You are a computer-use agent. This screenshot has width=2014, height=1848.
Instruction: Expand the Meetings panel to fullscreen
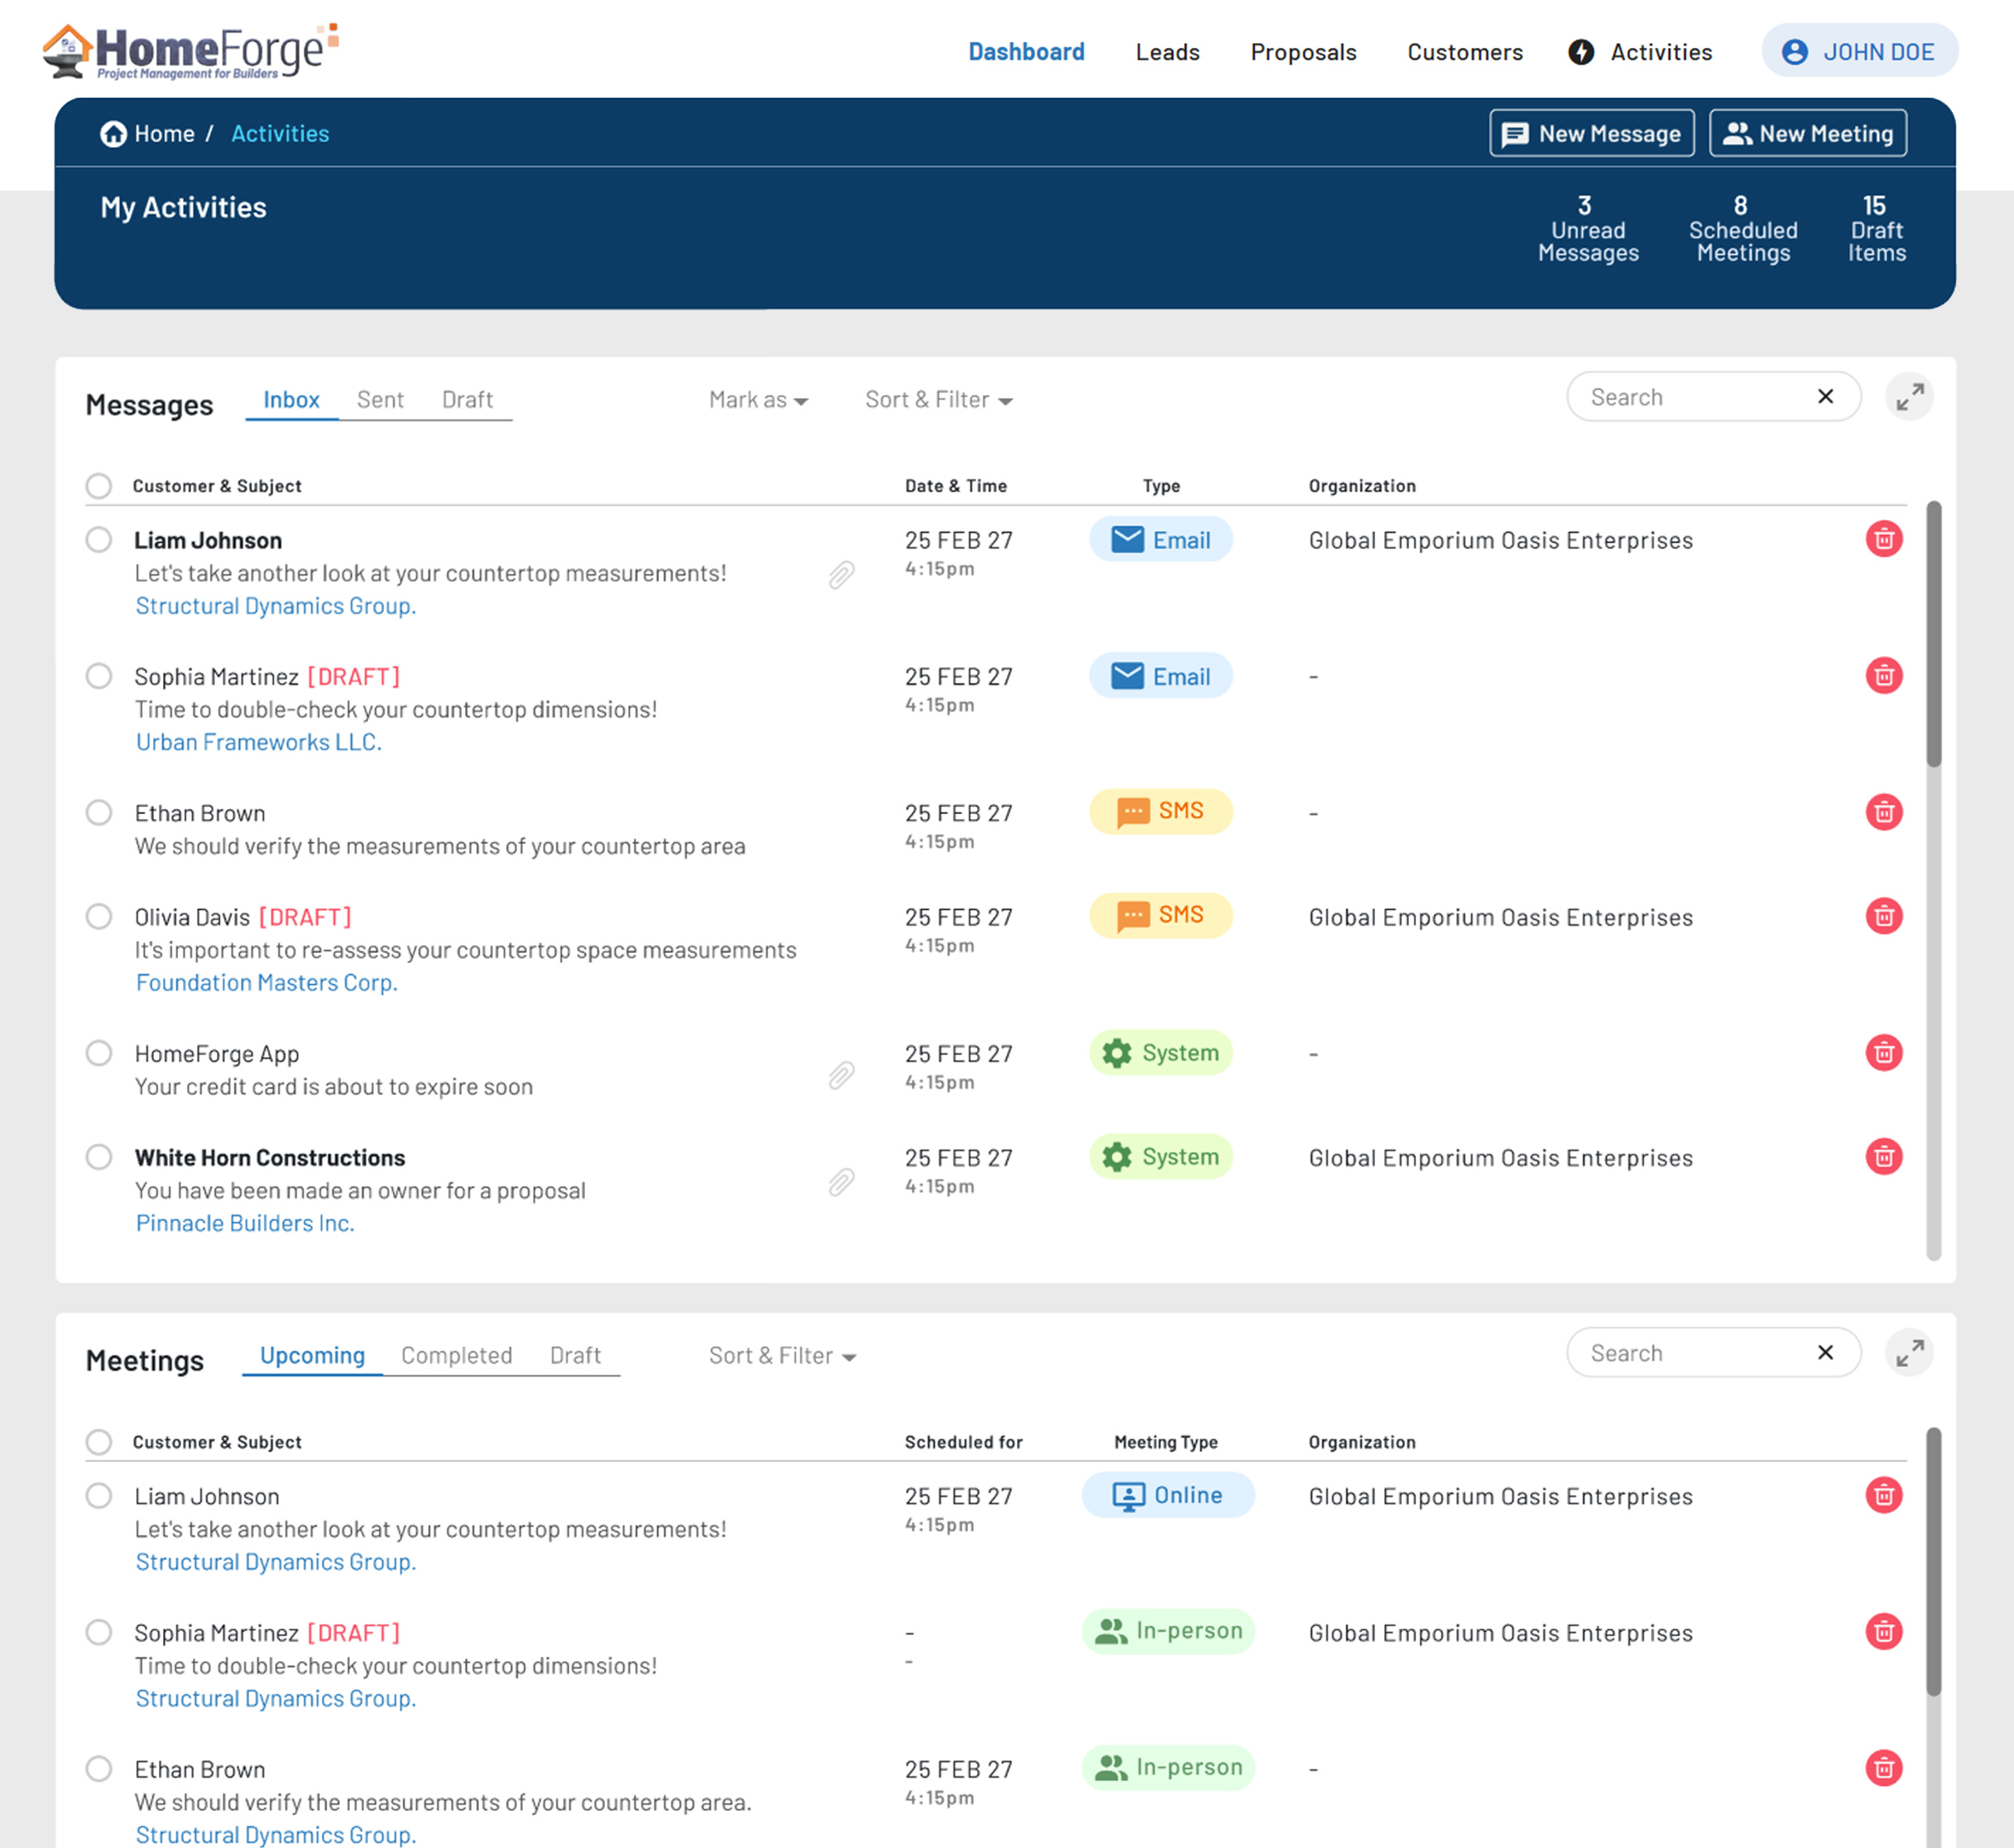[x=1909, y=1353]
